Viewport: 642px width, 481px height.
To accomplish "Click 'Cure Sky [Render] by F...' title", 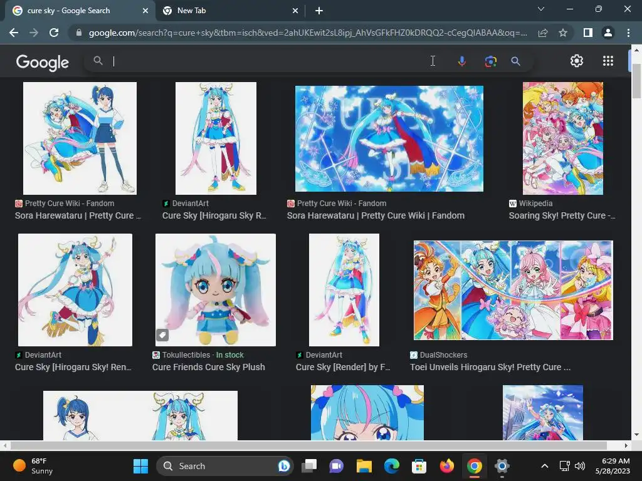I will tap(343, 367).
